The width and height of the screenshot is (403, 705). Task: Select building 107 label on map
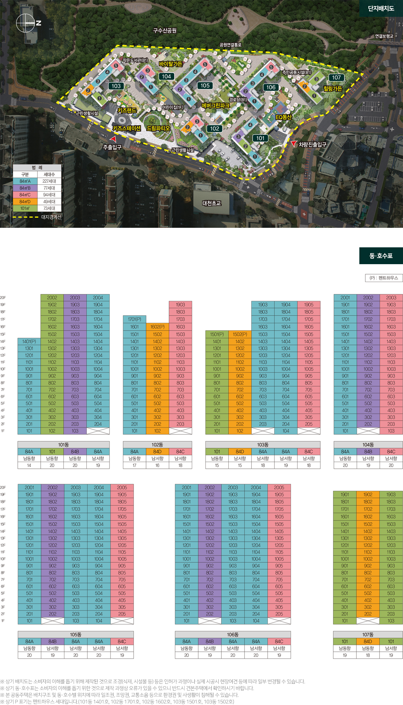(337, 77)
